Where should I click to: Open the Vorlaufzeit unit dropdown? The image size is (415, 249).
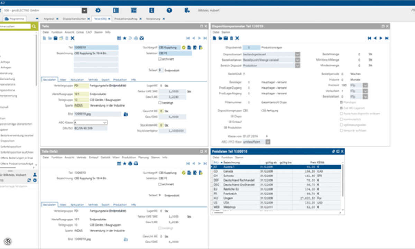tap(365, 91)
